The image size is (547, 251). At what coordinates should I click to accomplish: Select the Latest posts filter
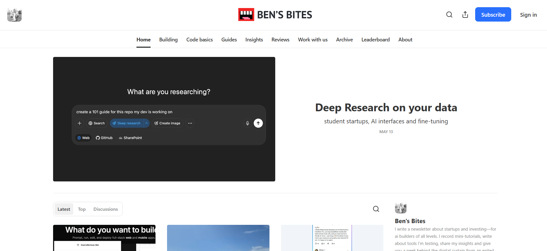click(x=64, y=209)
